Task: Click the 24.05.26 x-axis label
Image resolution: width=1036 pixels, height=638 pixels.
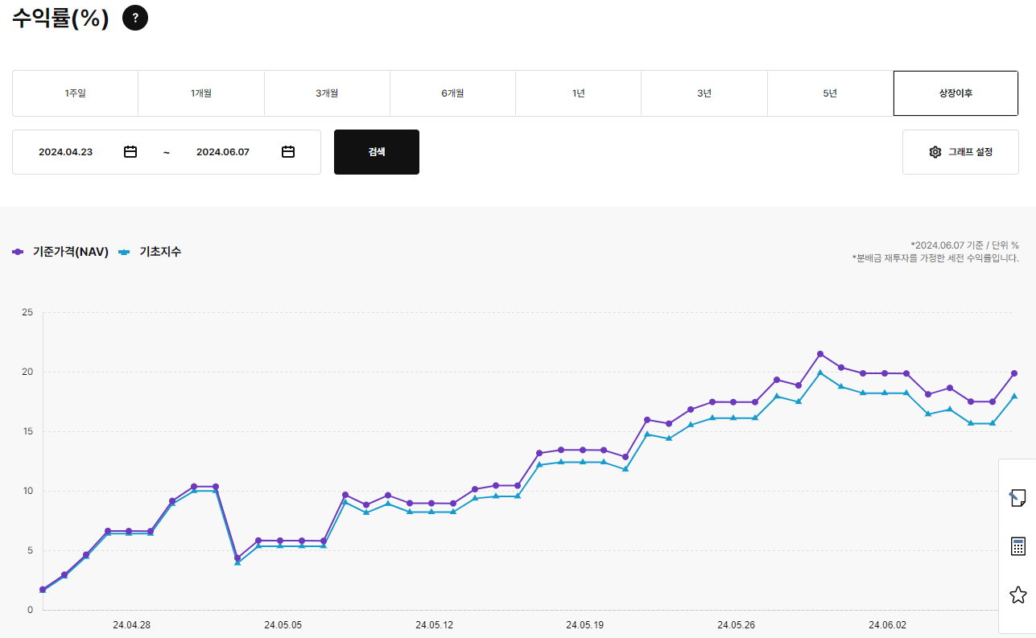Action: [736, 624]
